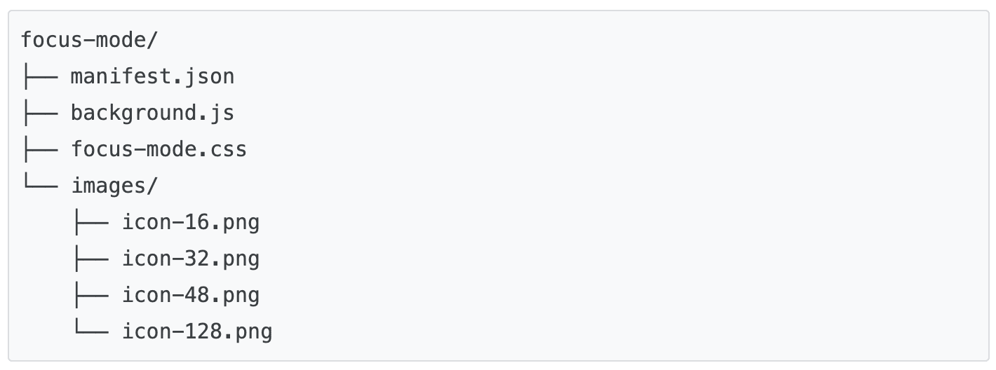Select the background.js file entry
This screenshot has width=996, height=370.
pyautogui.click(x=152, y=112)
